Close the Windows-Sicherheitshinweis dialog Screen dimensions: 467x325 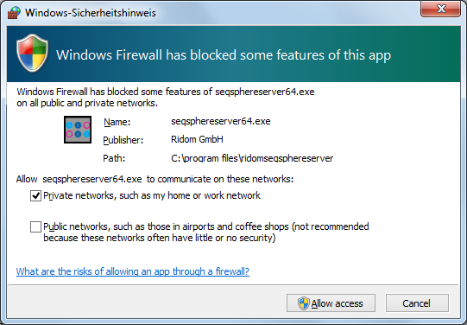click(x=441, y=9)
